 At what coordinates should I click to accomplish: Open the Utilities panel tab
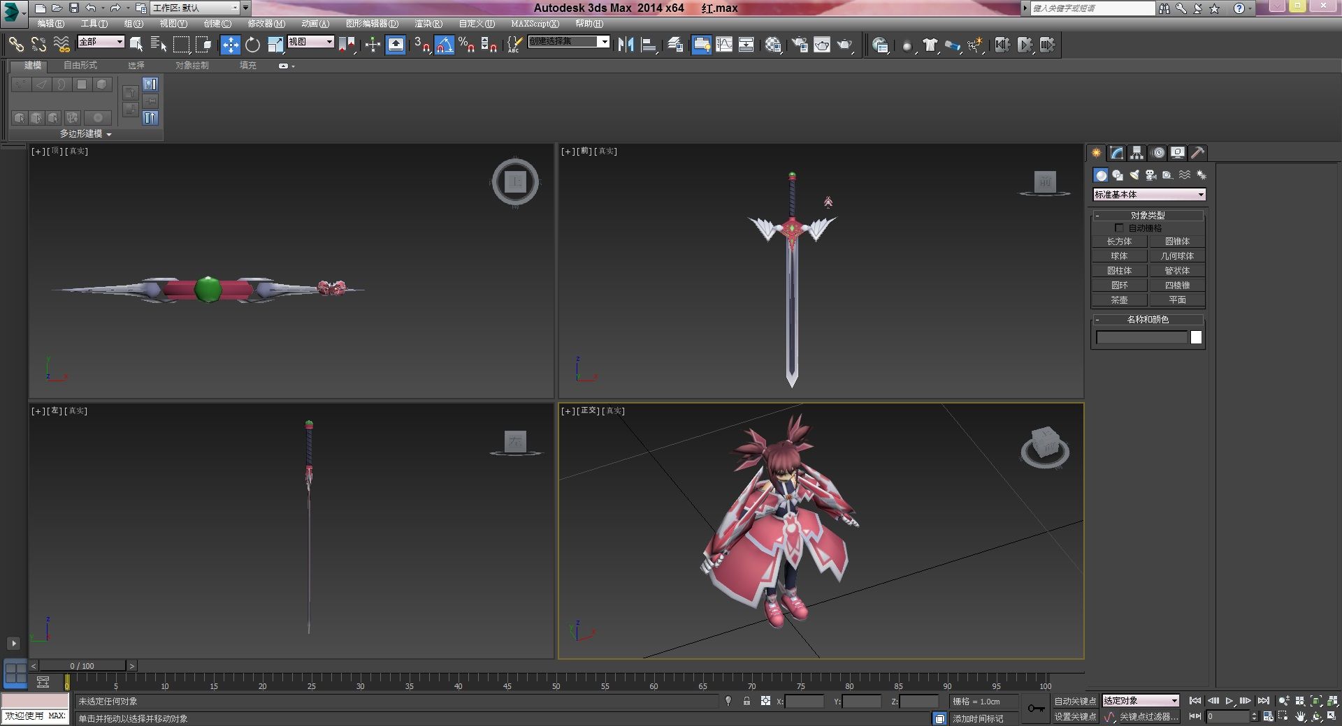tap(1198, 153)
